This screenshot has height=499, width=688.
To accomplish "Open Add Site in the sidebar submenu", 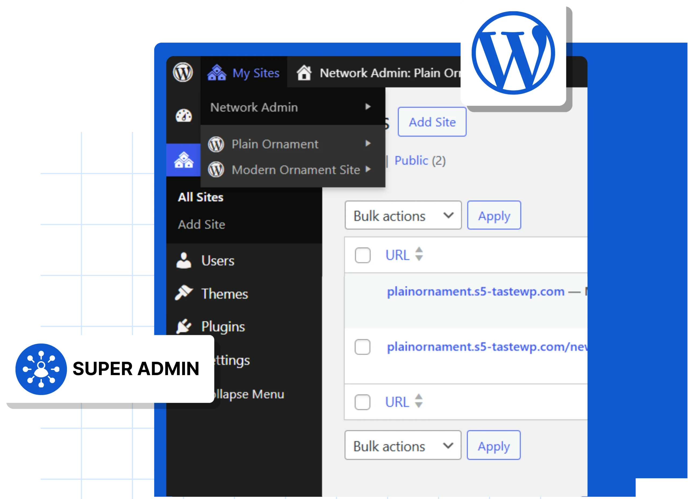I will 201,224.
